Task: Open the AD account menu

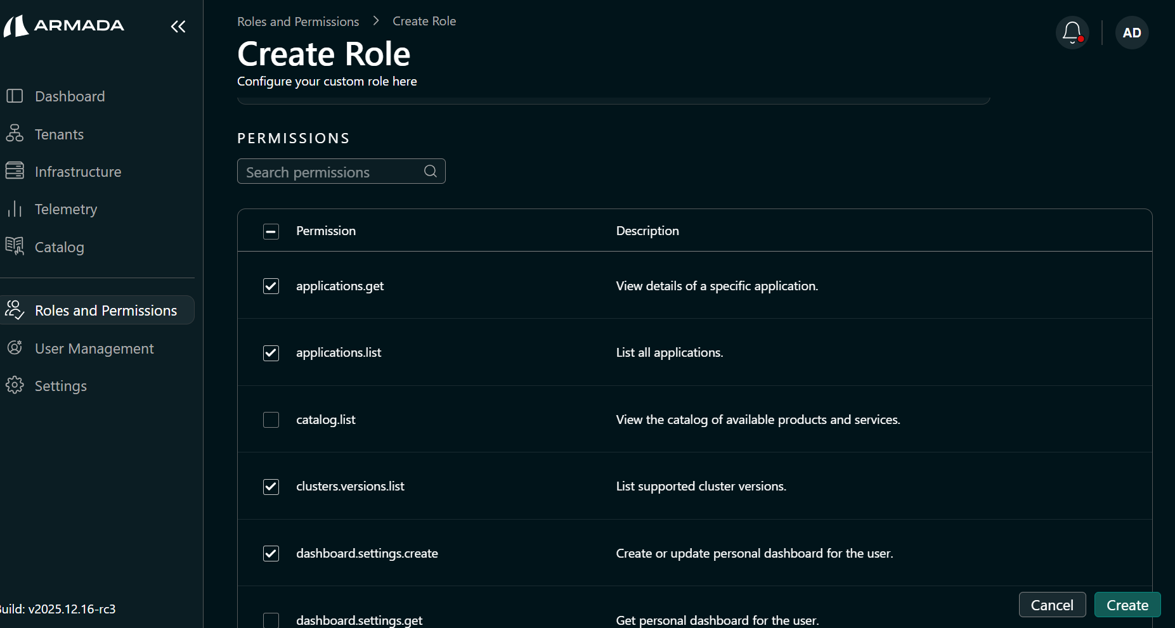Action: click(1132, 32)
